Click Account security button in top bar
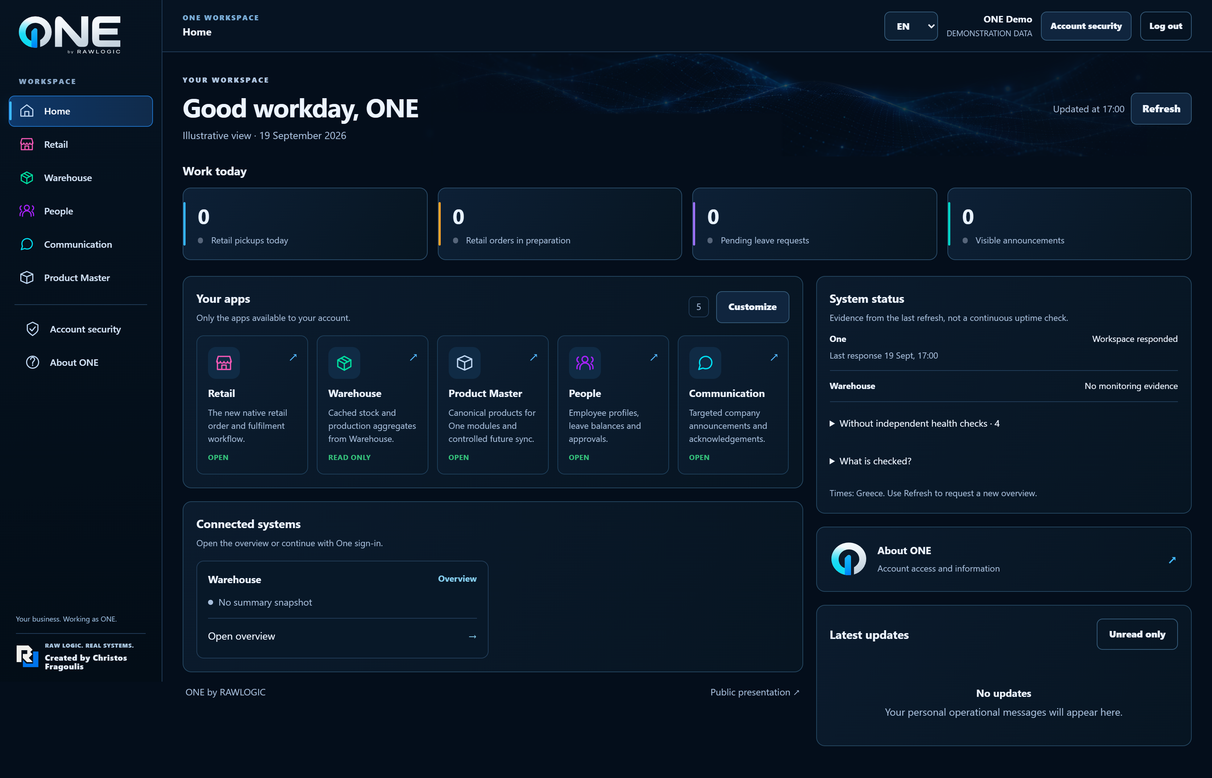 [x=1086, y=26]
